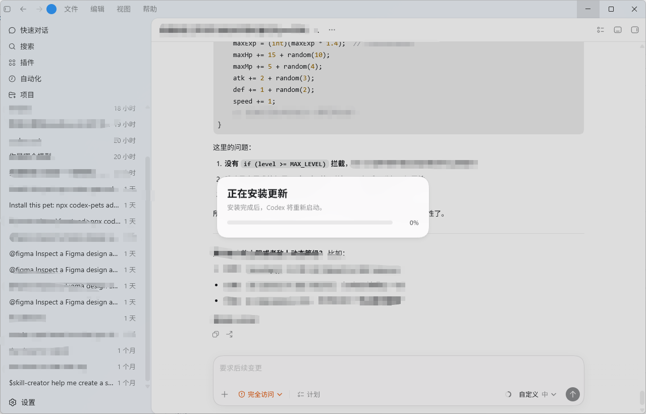The image size is (646, 414).
Task: Click the inline code if (level >= MAX_LEVEL)
Action: click(x=285, y=164)
